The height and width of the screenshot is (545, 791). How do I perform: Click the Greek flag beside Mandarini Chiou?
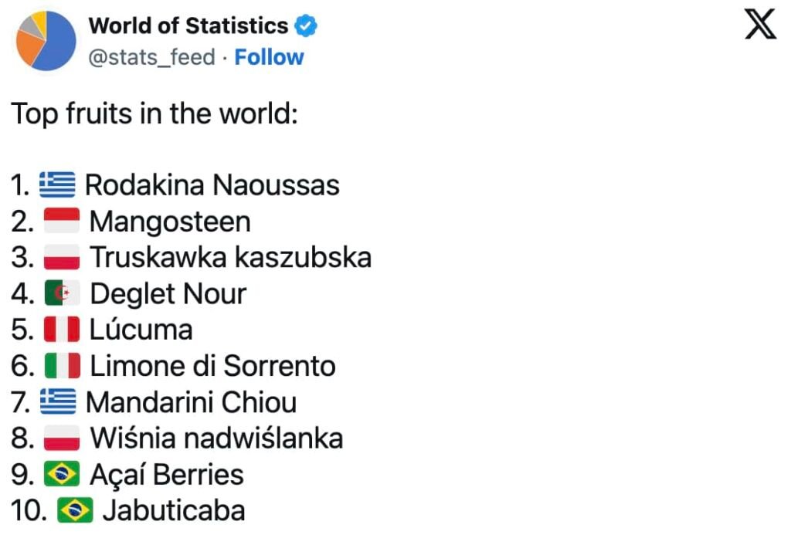pyautogui.click(x=58, y=402)
